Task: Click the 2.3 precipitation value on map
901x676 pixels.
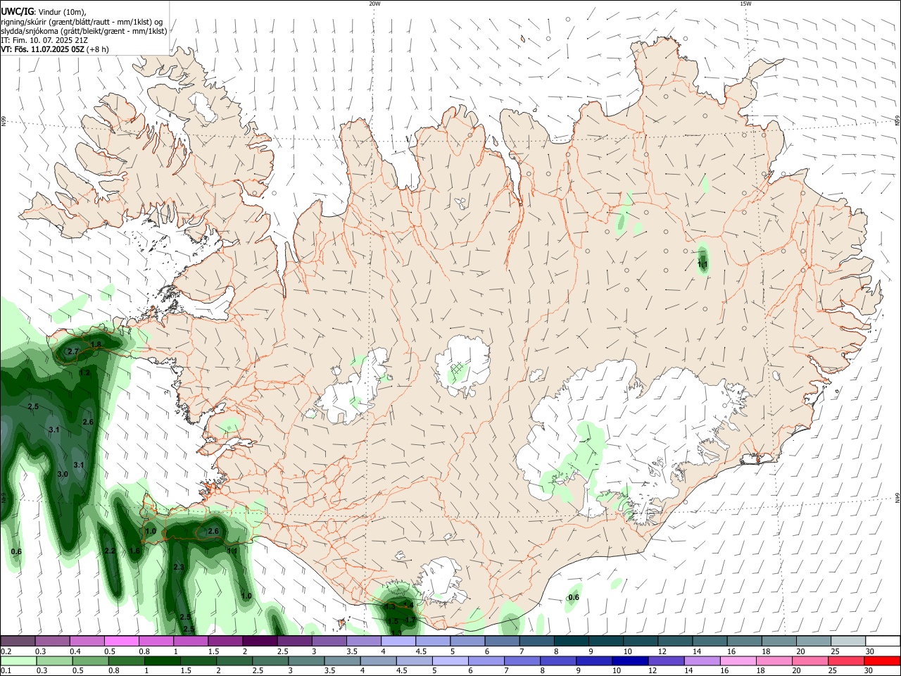Action: click(179, 567)
